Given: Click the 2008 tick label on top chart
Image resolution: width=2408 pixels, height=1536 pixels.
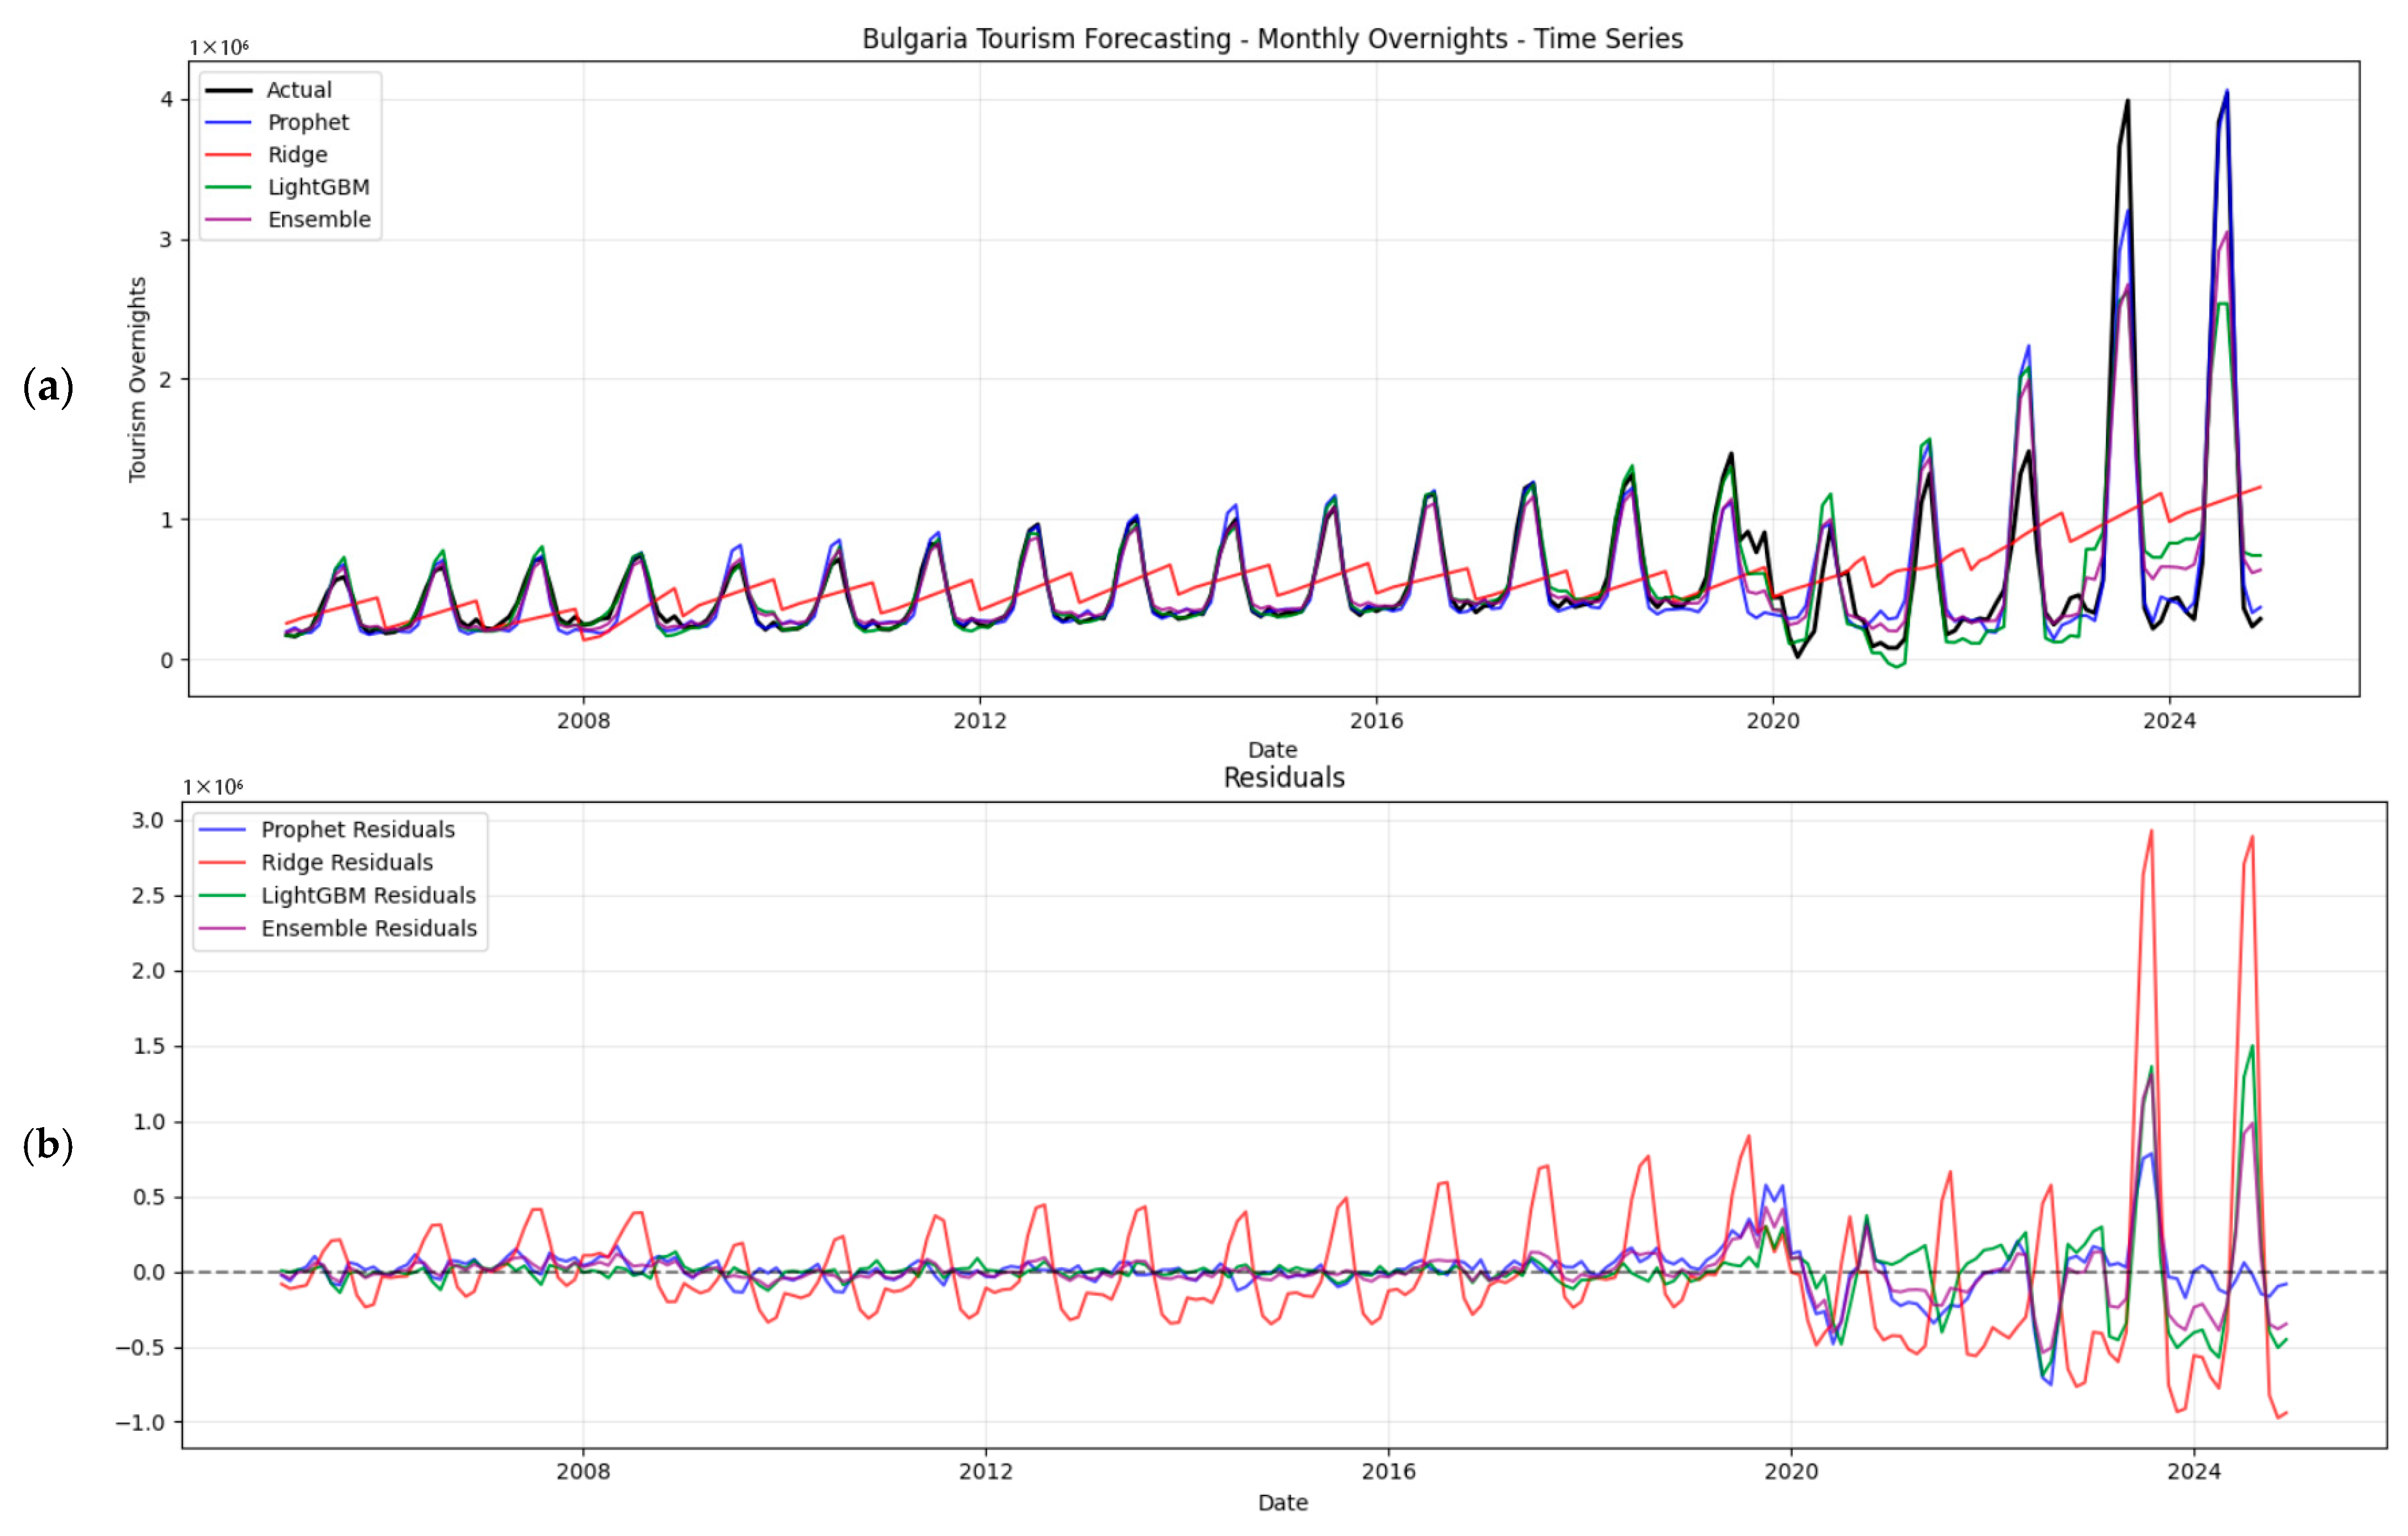Looking at the screenshot, I should coord(583,720).
